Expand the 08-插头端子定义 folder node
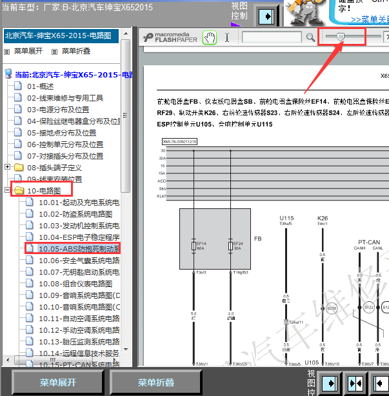Screen dimensions: 389x396 [7, 166]
